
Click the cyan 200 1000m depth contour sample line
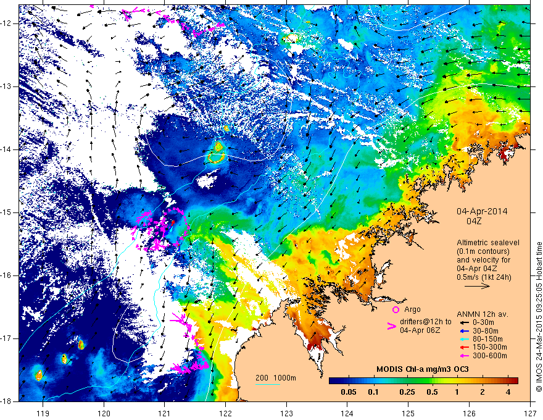click(268, 384)
